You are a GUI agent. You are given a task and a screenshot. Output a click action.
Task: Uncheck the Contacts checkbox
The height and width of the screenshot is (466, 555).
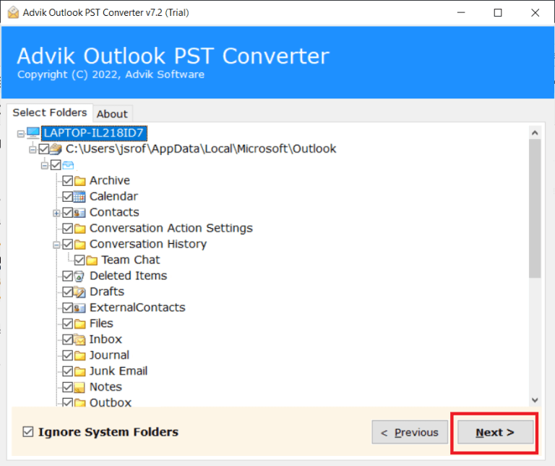pos(68,213)
